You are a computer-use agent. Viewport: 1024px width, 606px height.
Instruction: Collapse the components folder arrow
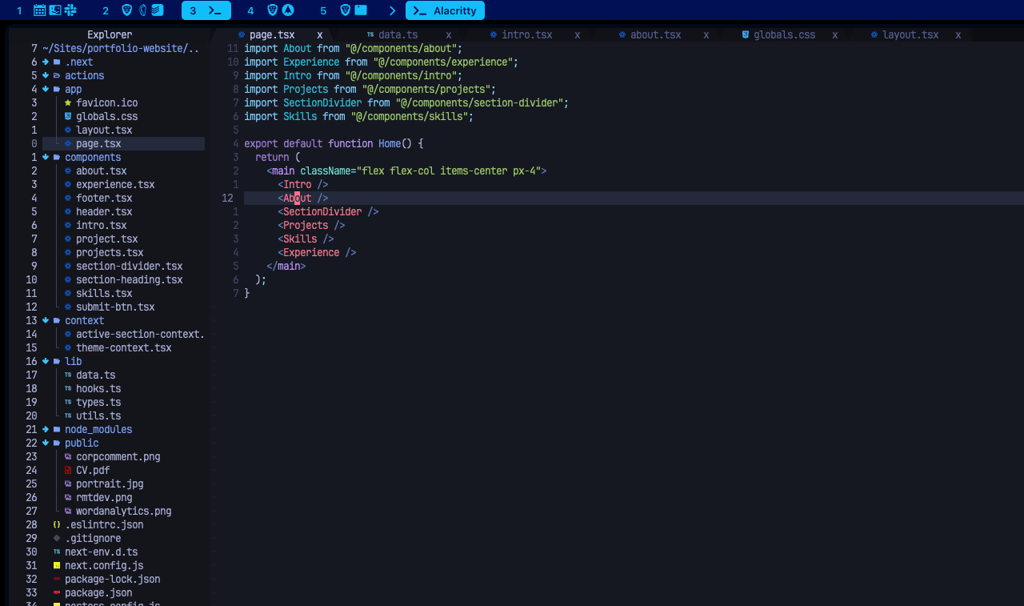[x=46, y=158]
